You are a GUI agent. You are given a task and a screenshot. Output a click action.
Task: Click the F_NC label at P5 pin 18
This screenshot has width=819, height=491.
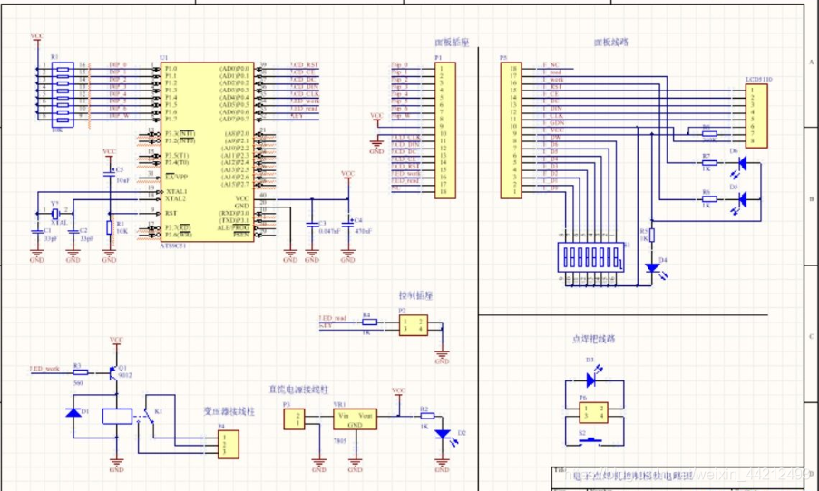(x=551, y=65)
